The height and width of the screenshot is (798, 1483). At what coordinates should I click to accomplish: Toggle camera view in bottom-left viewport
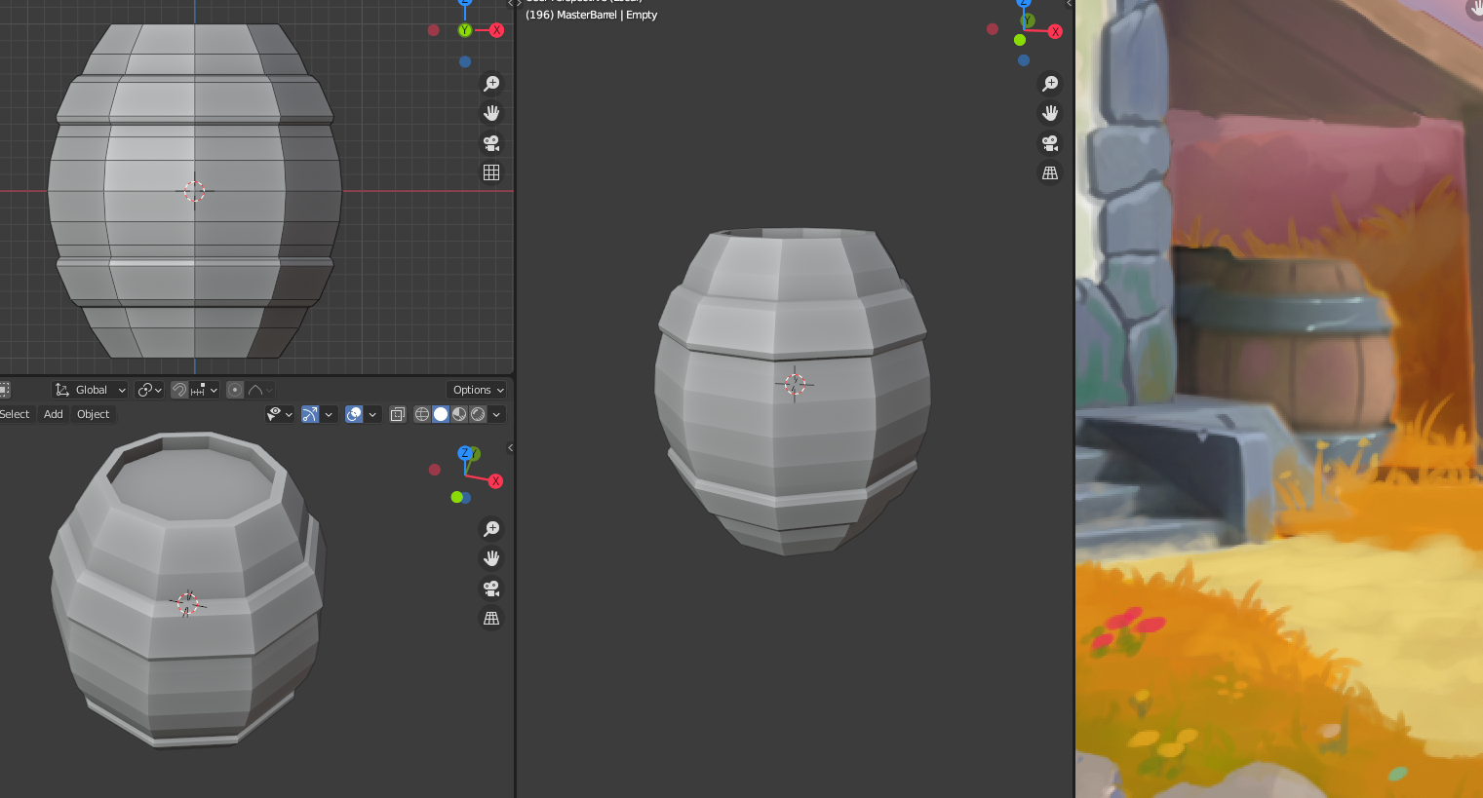tap(491, 589)
